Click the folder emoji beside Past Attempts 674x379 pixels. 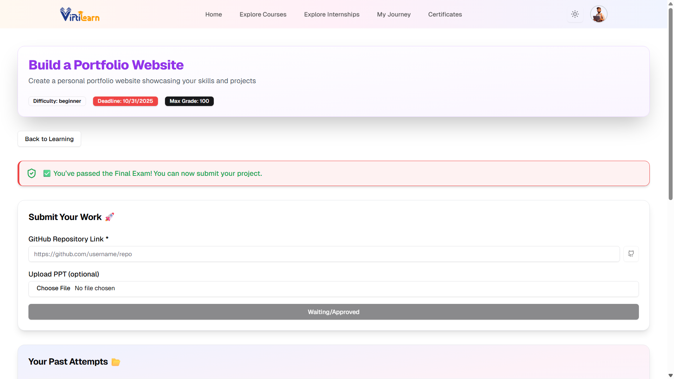pos(115,362)
